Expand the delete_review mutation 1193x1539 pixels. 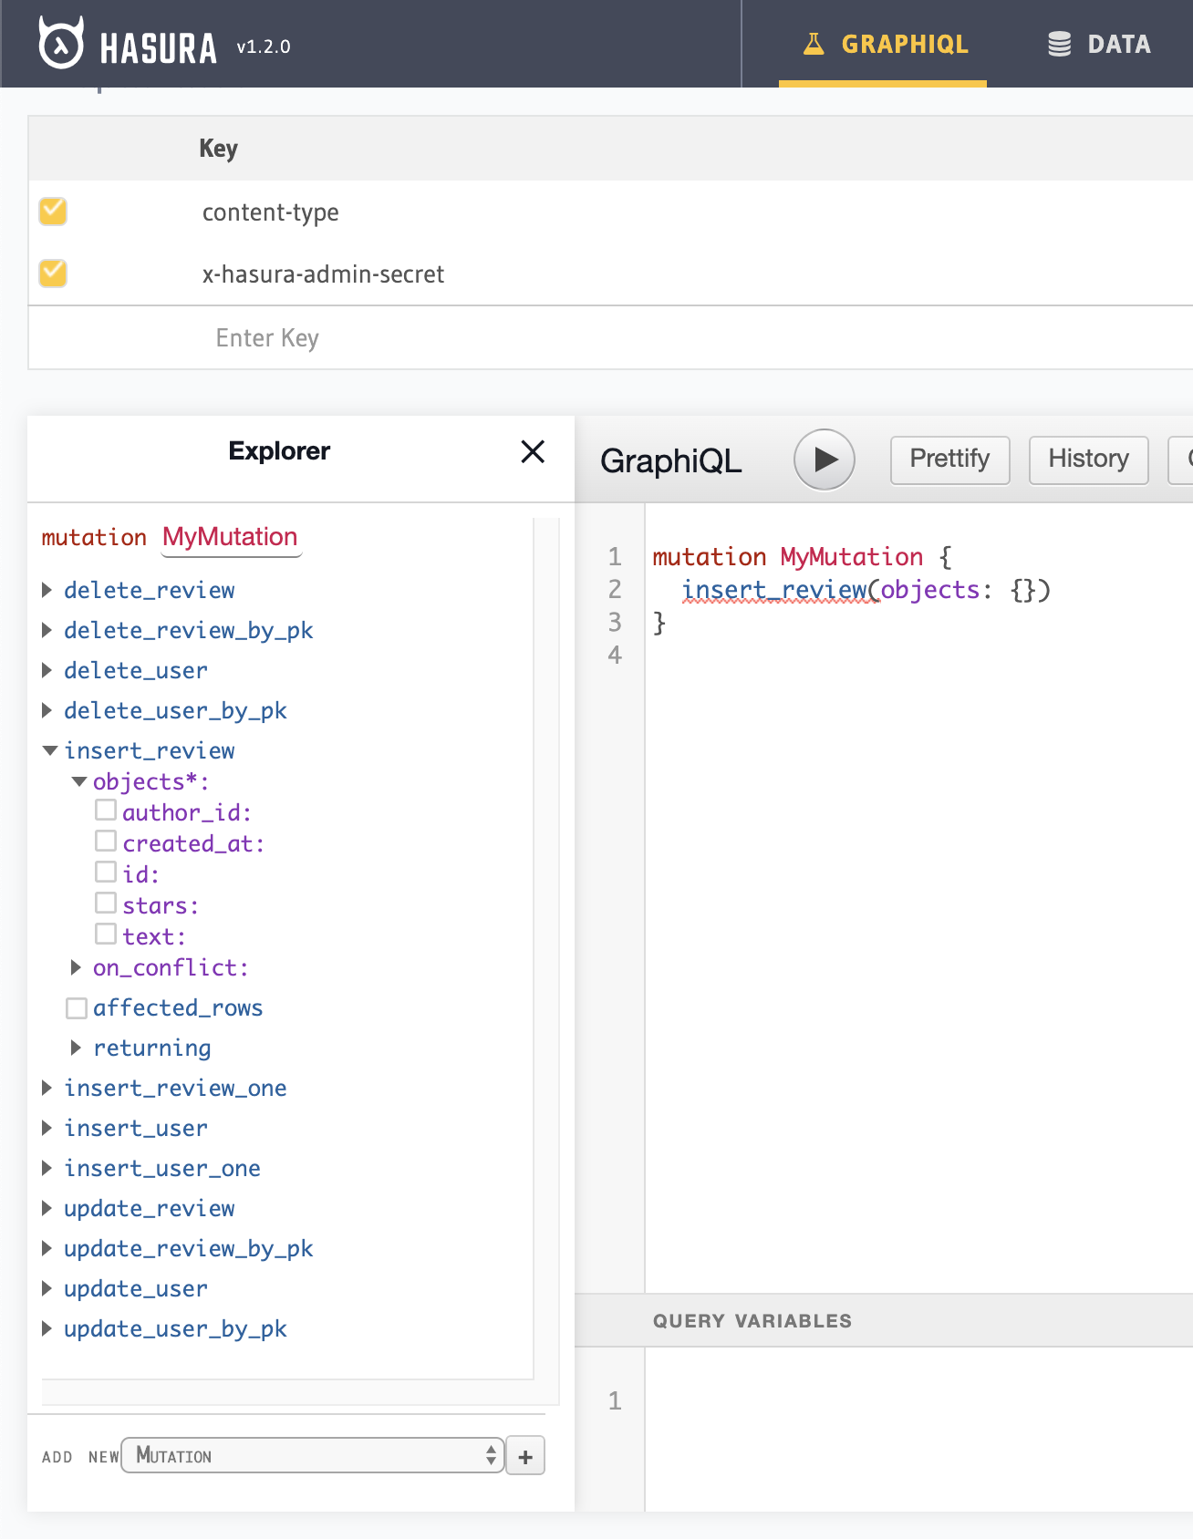(x=47, y=590)
